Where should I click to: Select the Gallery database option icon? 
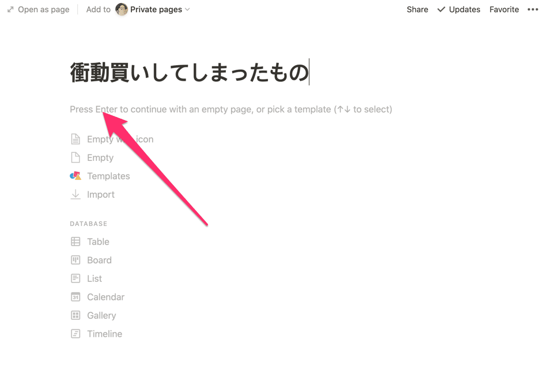[75, 315]
